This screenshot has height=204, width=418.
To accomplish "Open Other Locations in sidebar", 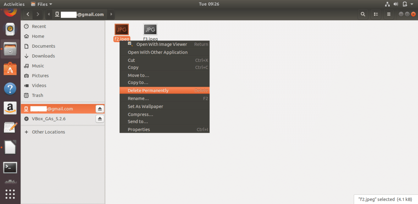I will click(x=63, y=132).
